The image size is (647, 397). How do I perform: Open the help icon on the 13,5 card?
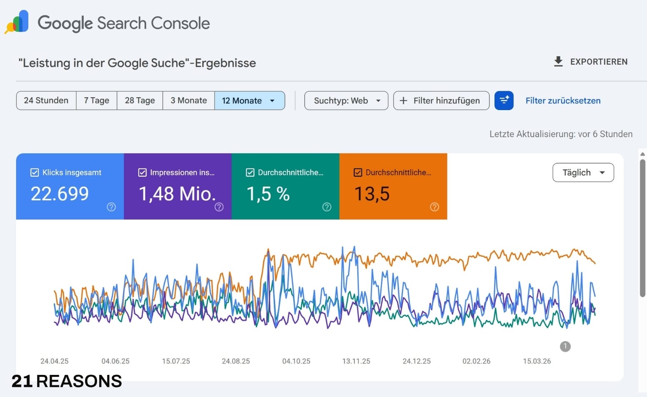(435, 207)
